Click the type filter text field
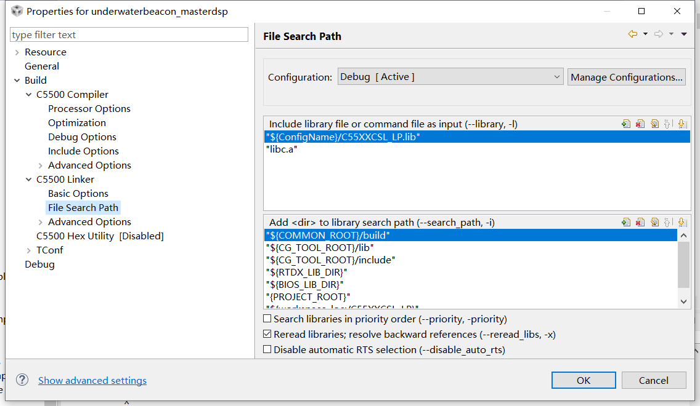700x406 pixels. [129, 35]
